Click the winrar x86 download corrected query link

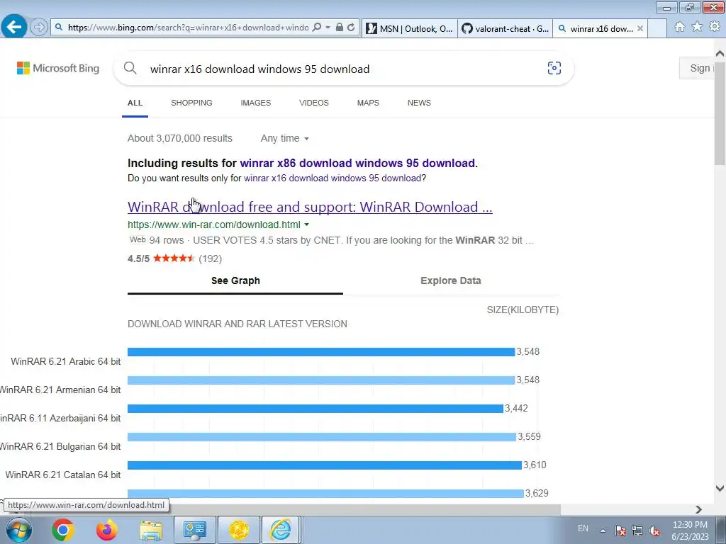click(x=357, y=164)
